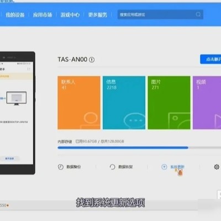Image resolution: width=221 pixels, height=221 pixels.
Task: Open the 应用市场 tab
Action: coord(43,15)
